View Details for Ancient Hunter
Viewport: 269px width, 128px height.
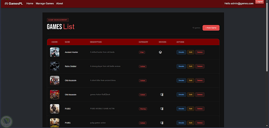click(x=181, y=52)
